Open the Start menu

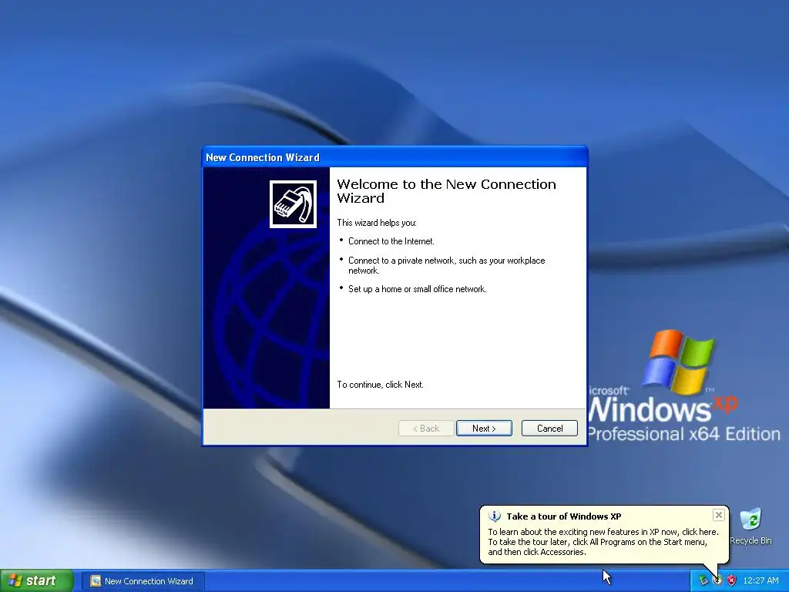37,581
